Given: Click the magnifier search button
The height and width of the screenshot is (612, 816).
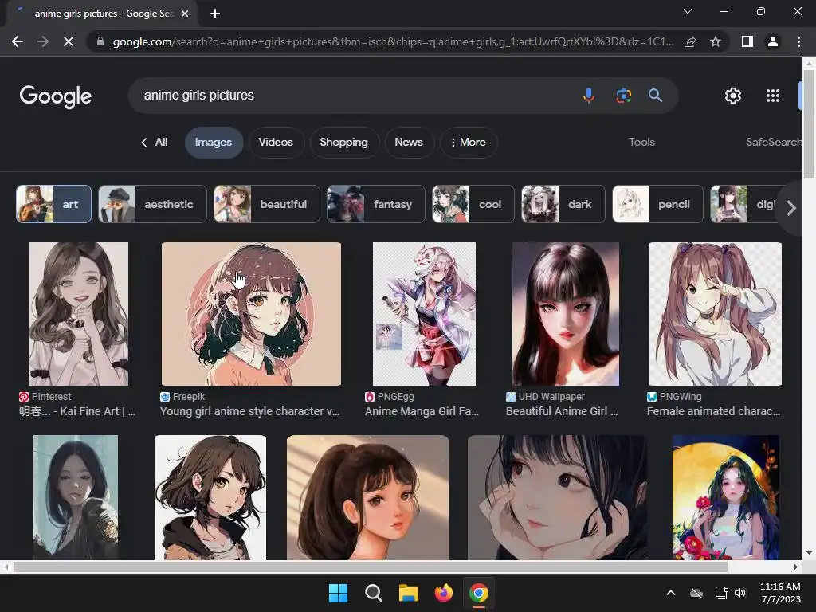Looking at the screenshot, I should coord(655,96).
